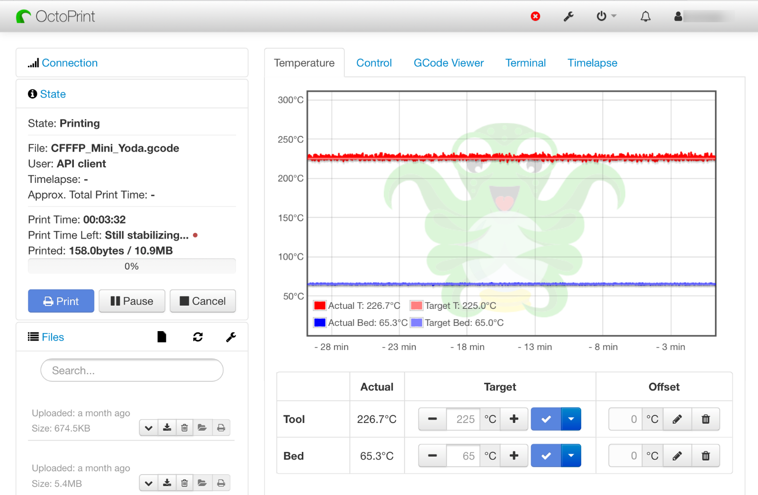Open Bed temperature presets dropdown

[x=571, y=456]
